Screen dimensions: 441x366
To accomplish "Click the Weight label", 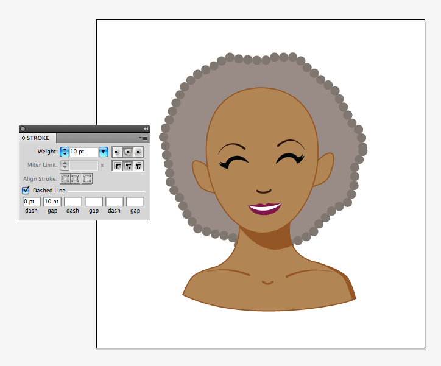I will (x=48, y=152).
